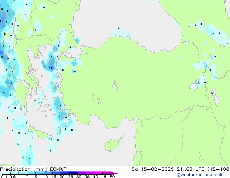Click the island of Crete on the map
Viewport: 230px width, 178px height.
(40, 133)
